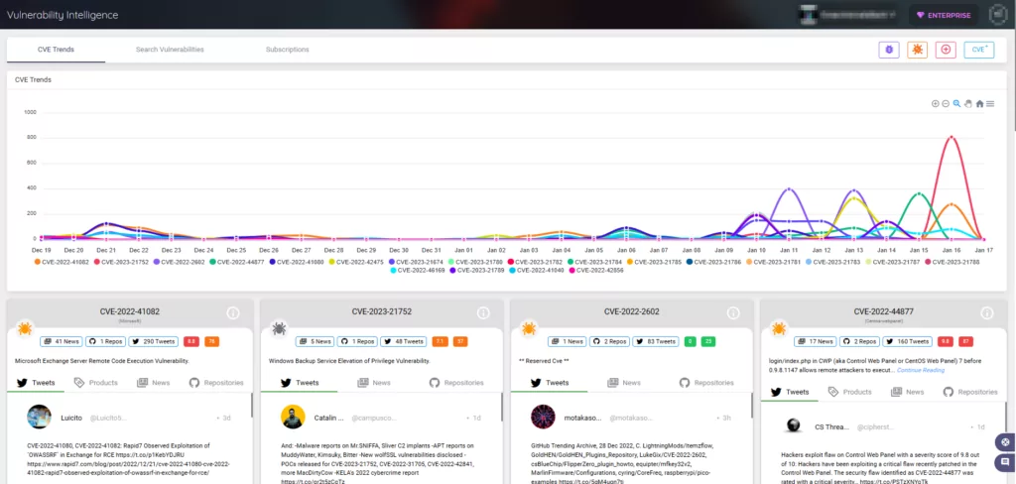Toggle CVE-2023-21674 series in chart legend
Screen dimensions: 1016x484
pyautogui.click(x=416, y=262)
